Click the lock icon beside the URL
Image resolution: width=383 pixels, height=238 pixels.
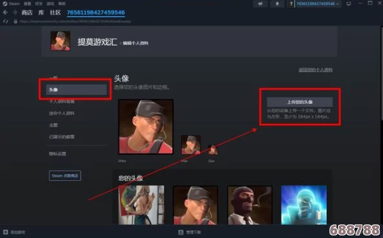click(x=15, y=21)
